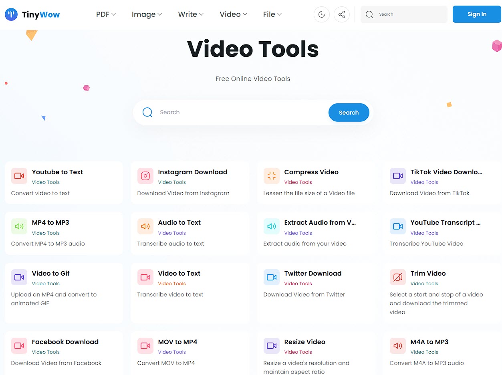Open the MP4 to MP3 speaker icon

point(19,226)
